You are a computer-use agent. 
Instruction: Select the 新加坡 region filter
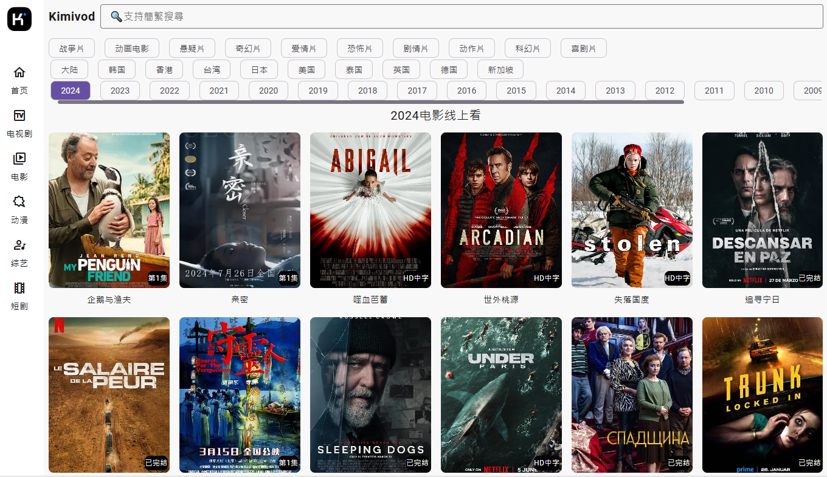(x=500, y=69)
